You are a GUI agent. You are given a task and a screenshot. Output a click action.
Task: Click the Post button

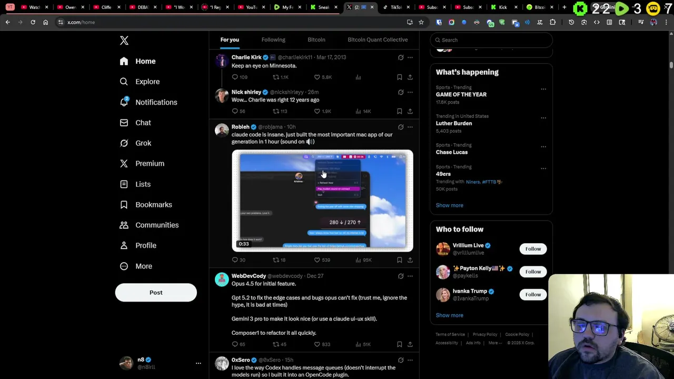(156, 293)
